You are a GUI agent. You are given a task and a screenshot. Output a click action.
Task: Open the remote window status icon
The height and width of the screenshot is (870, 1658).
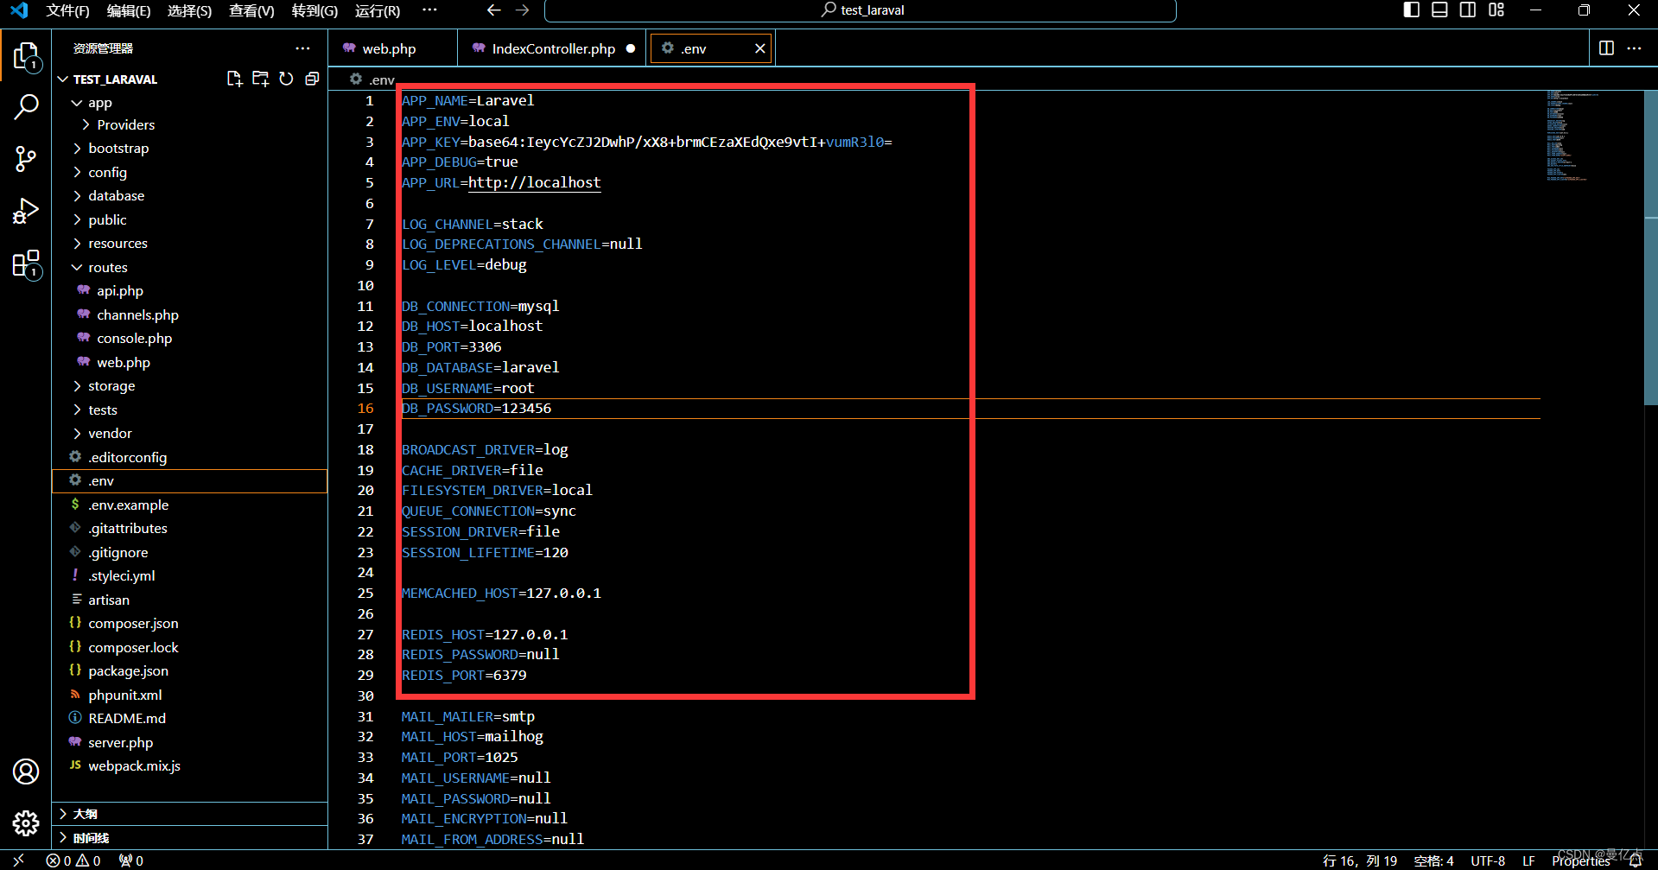click(19, 860)
